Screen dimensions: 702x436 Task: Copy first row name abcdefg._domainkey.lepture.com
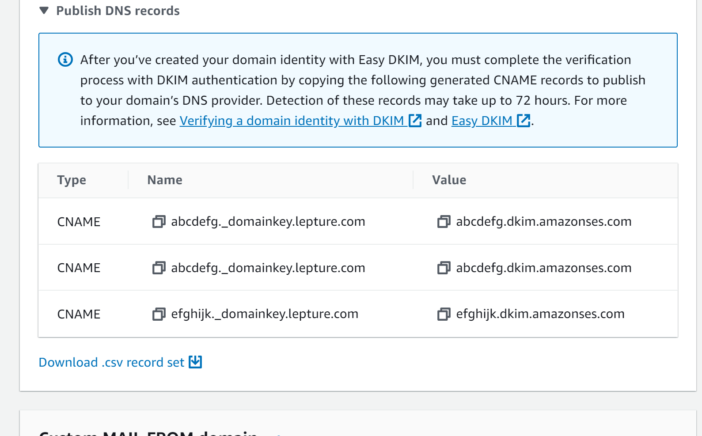click(x=159, y=221)
